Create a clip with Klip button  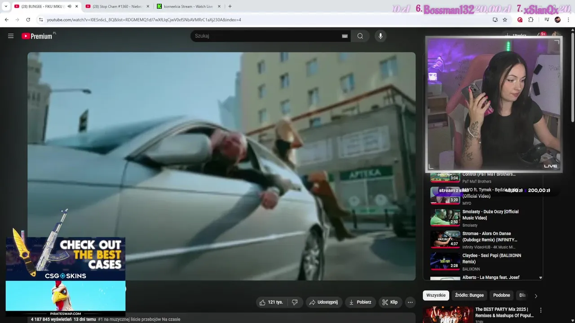(390, 302)
